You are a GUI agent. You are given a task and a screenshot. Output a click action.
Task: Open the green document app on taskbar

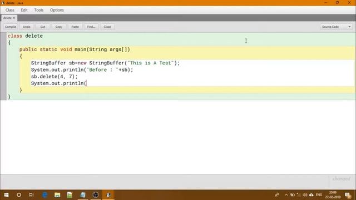click(70, 195)
